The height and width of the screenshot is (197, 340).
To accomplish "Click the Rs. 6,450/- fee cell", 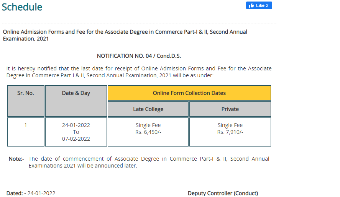I will 148,132.
